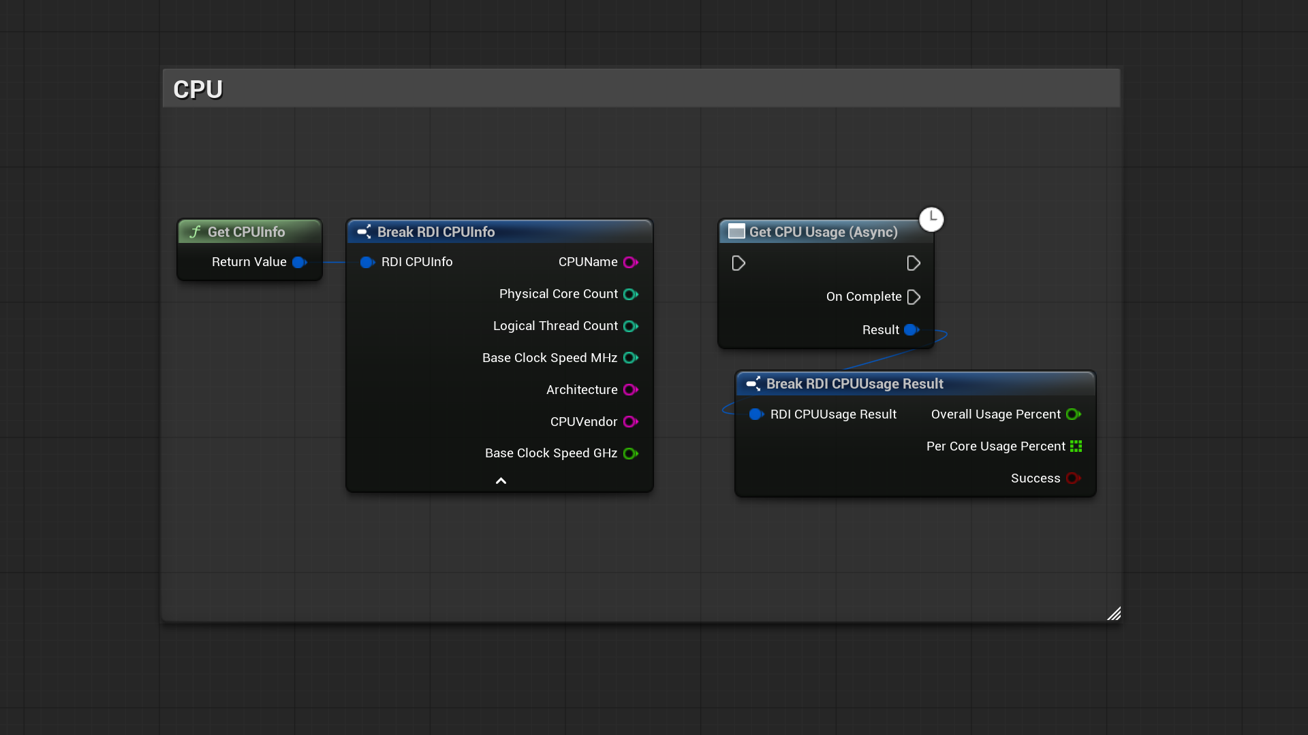1308x735 pixels.
Task: Click the Result output pin on Get CPU Usage
Action: [x=912, y=330]
